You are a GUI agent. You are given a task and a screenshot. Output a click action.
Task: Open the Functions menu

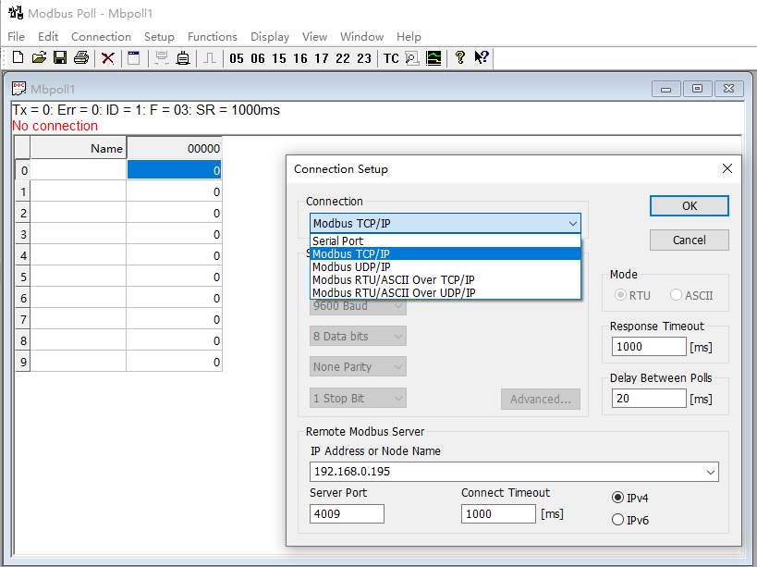click(x=213, y=37)
